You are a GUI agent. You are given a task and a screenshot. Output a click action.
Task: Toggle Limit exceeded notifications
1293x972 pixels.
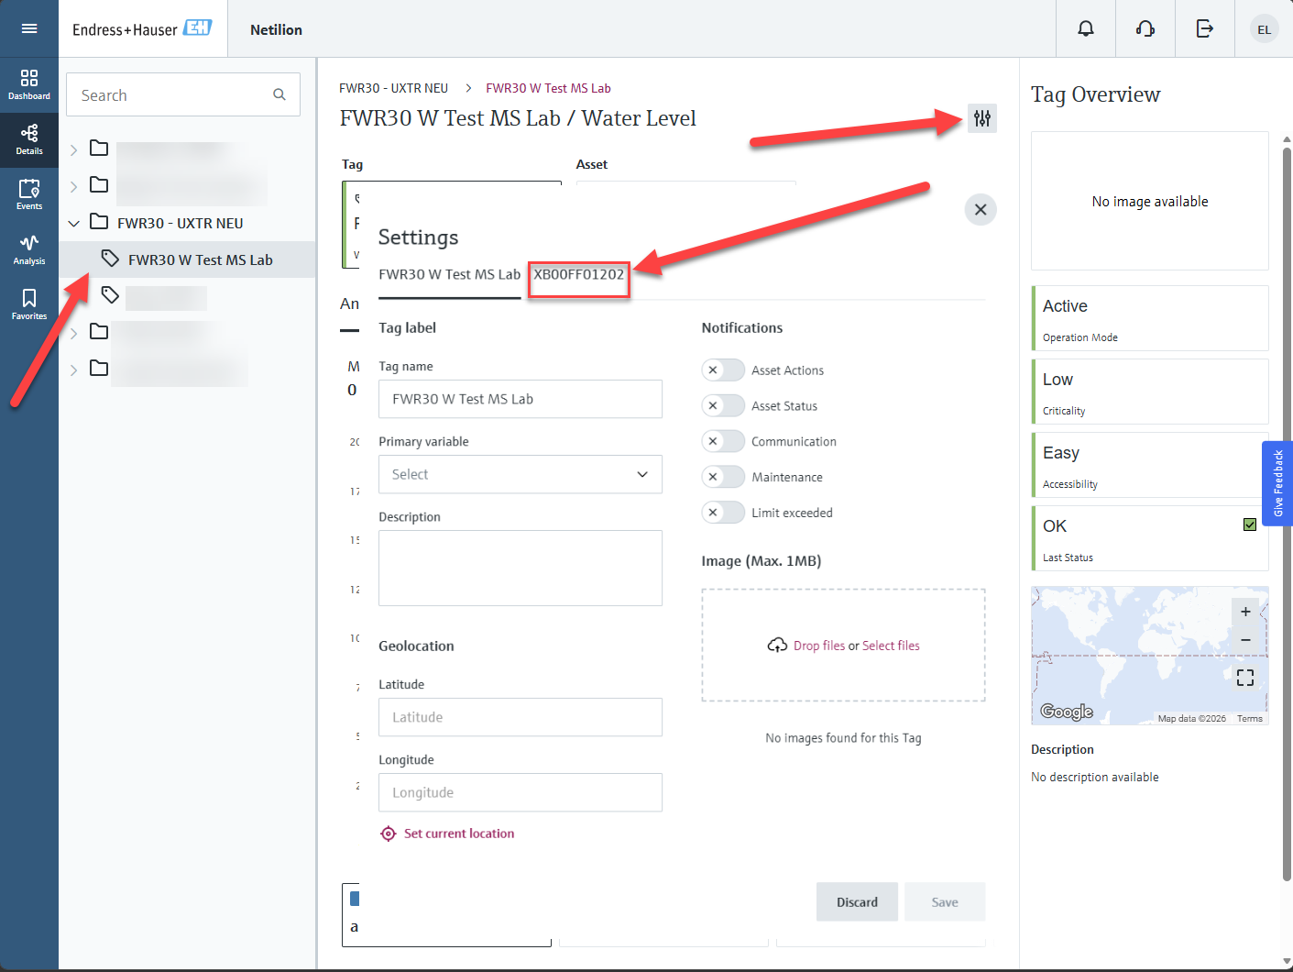pyautogui.click(x=723, y=514)
